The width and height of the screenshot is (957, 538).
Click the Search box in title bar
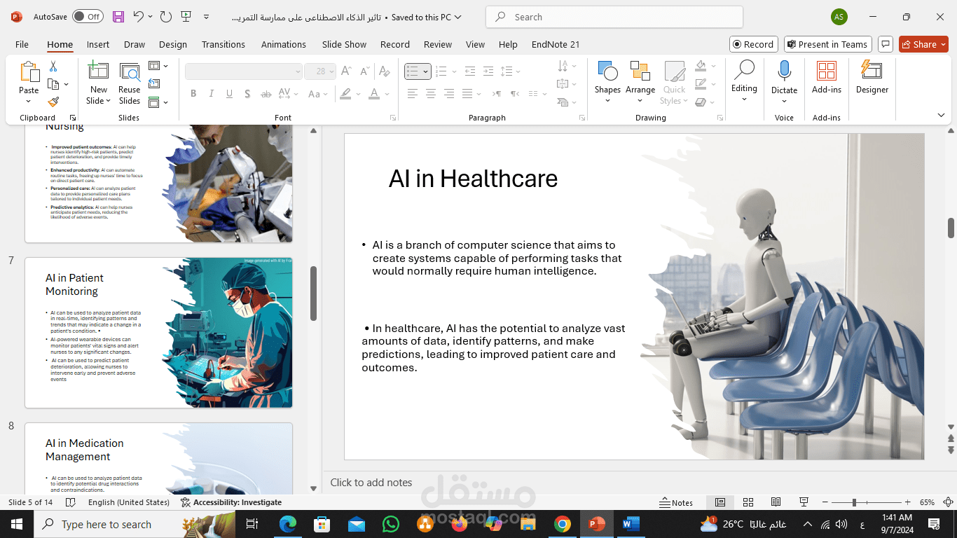coord(614,17)
